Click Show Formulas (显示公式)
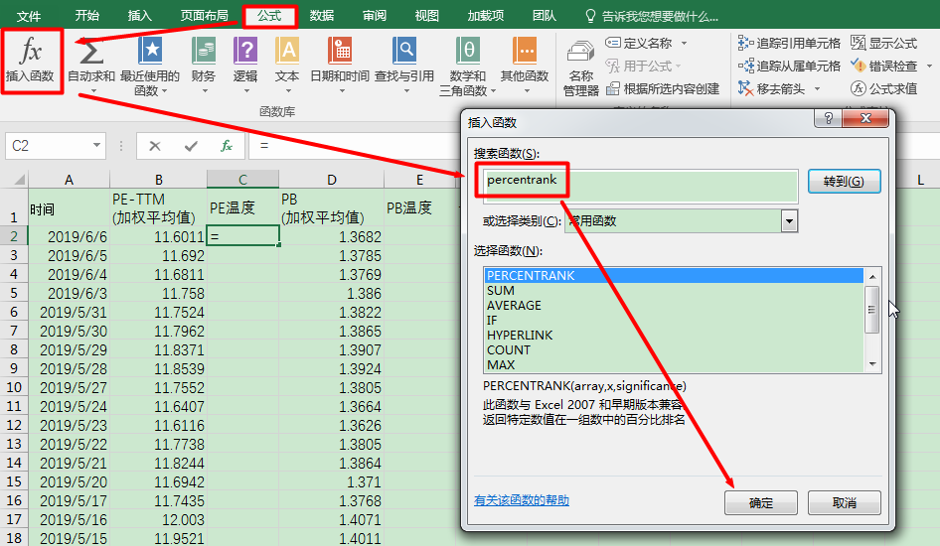940x546 pixels. tap(883, 43)
